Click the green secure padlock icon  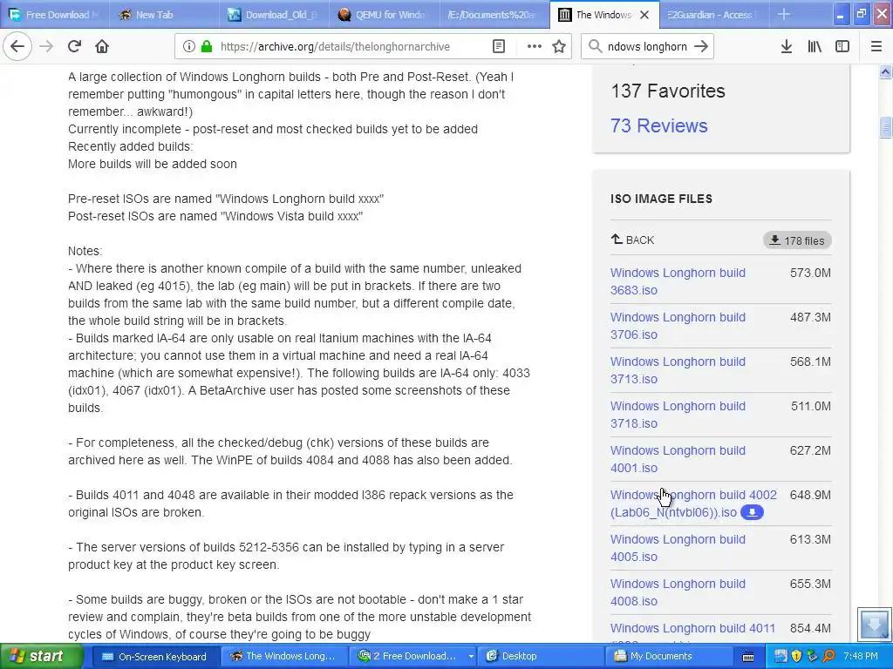click(207, 46)
